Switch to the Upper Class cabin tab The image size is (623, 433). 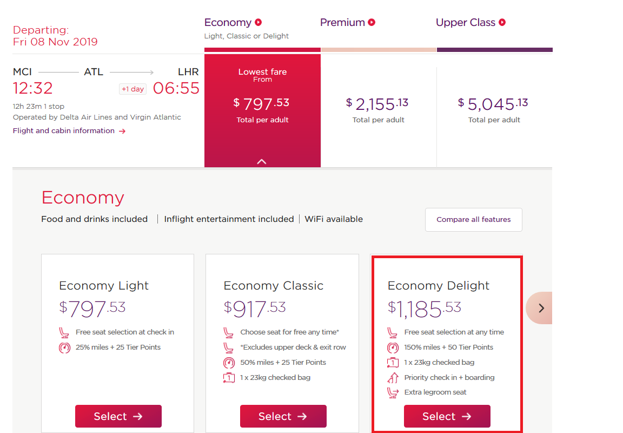466,22
